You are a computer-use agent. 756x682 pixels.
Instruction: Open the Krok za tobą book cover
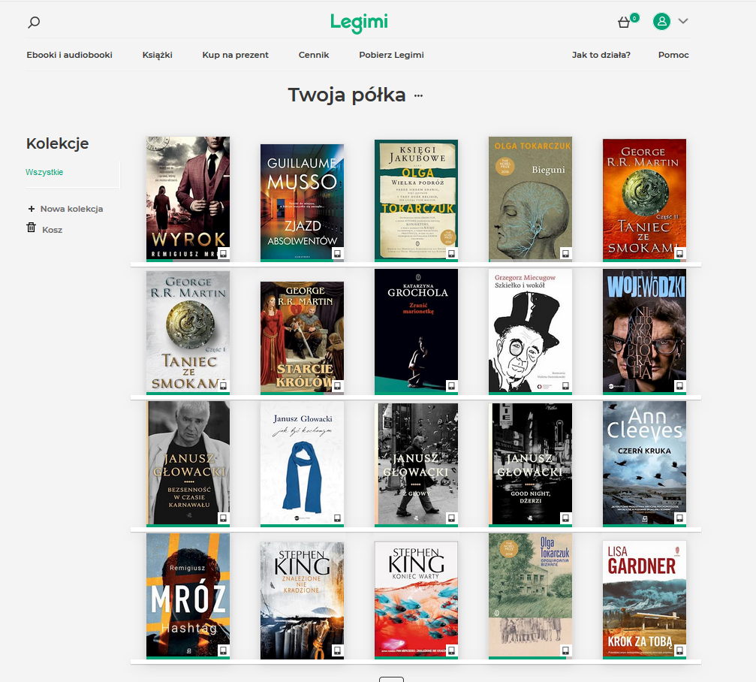645,599
